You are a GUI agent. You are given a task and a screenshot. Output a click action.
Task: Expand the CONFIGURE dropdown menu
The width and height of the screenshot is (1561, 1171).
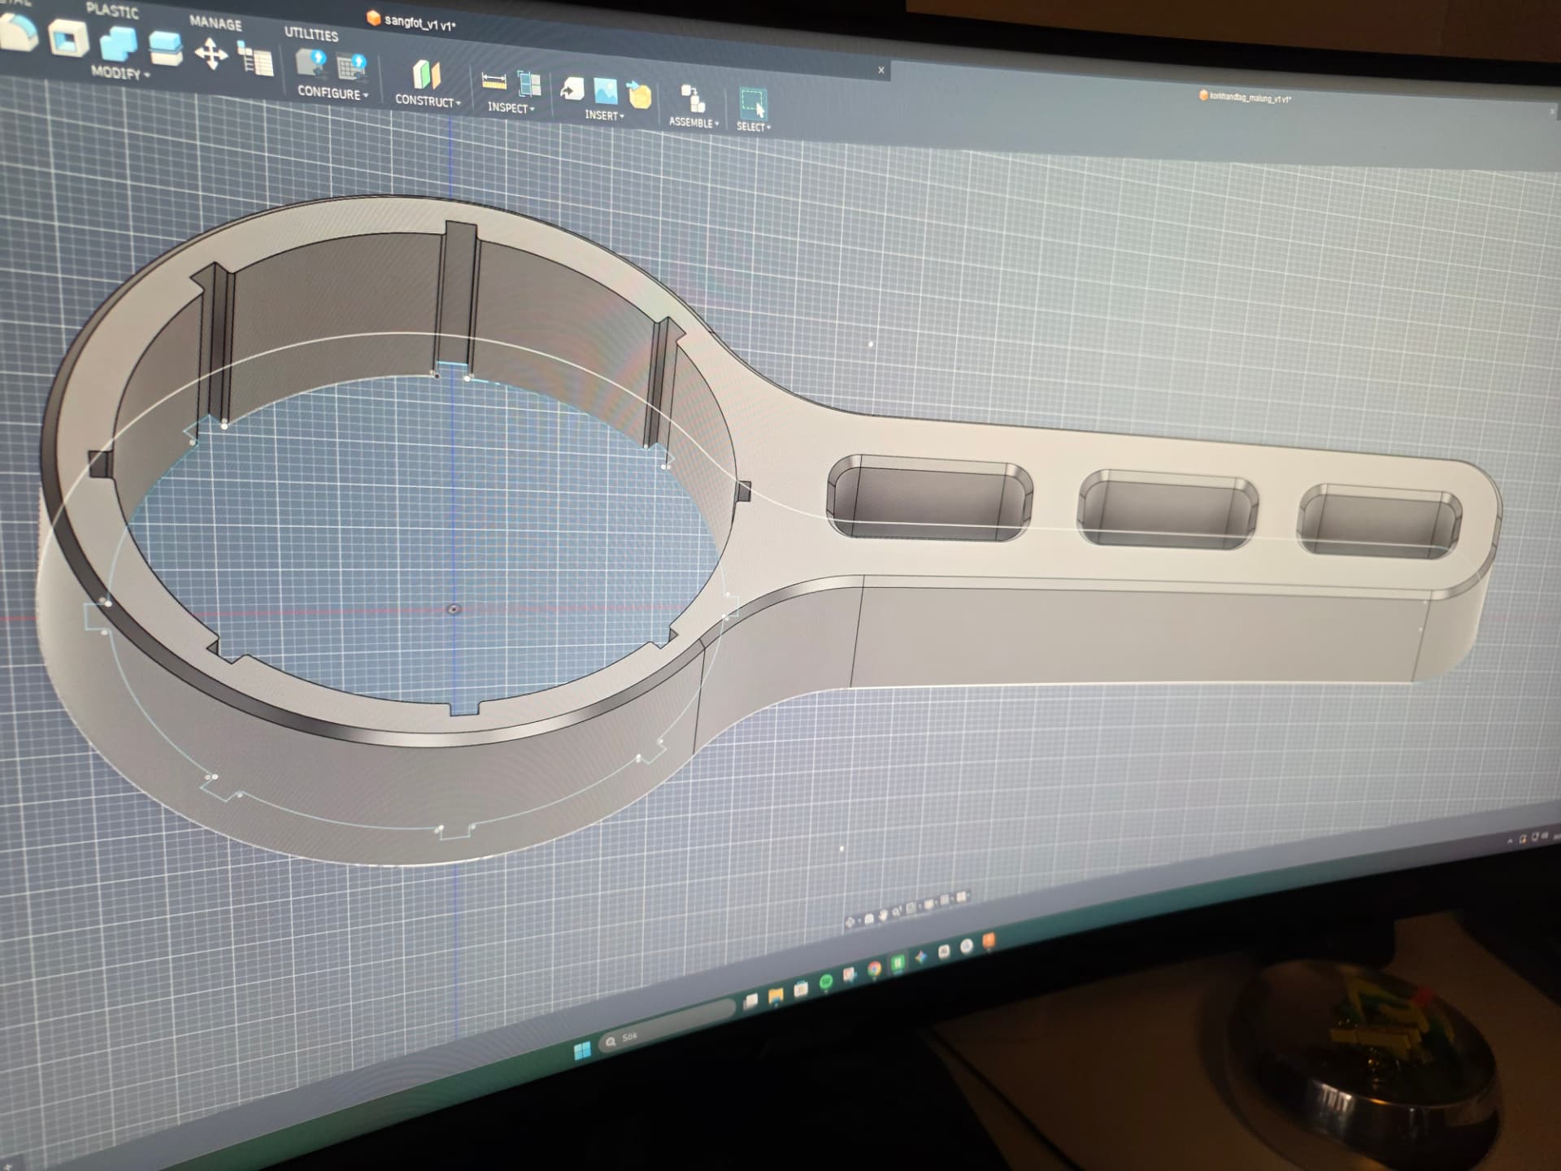[333, 93]
